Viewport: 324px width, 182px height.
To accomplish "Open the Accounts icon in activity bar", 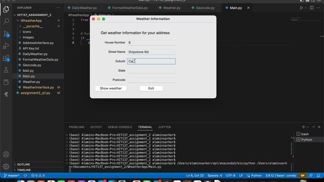I will point(6,154).
